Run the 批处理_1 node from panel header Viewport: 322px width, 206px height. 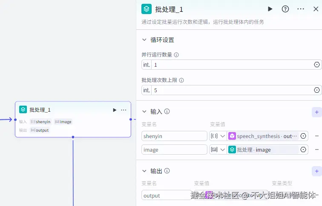click(x=270, y=9)
